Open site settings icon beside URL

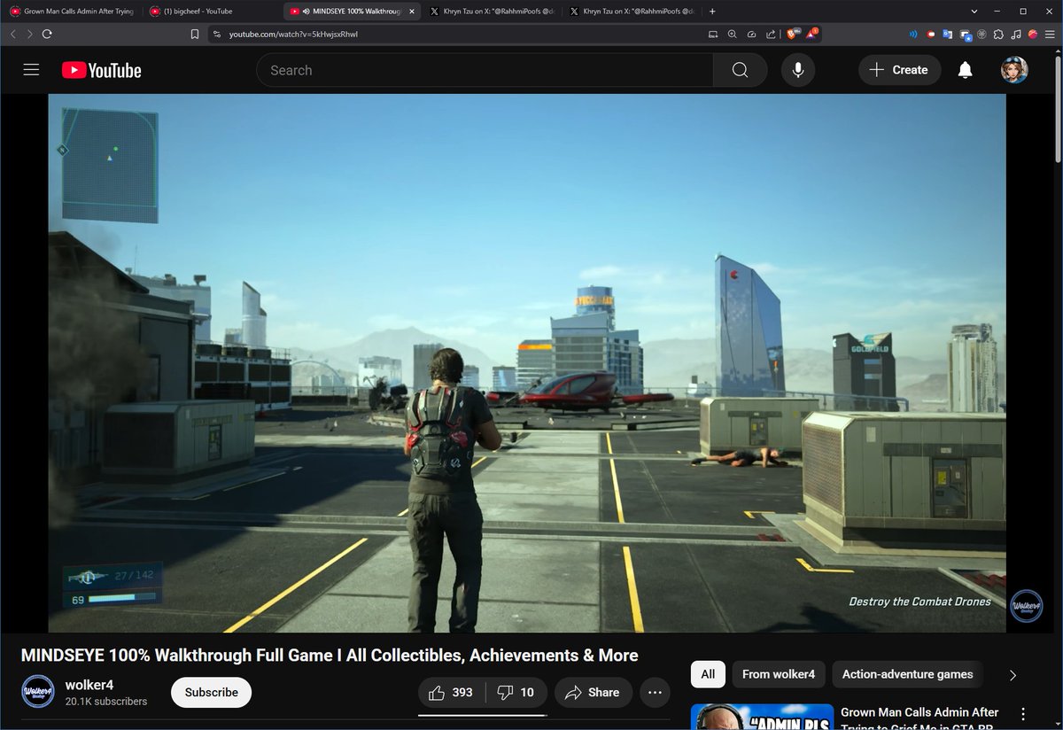tap(217, 34)
